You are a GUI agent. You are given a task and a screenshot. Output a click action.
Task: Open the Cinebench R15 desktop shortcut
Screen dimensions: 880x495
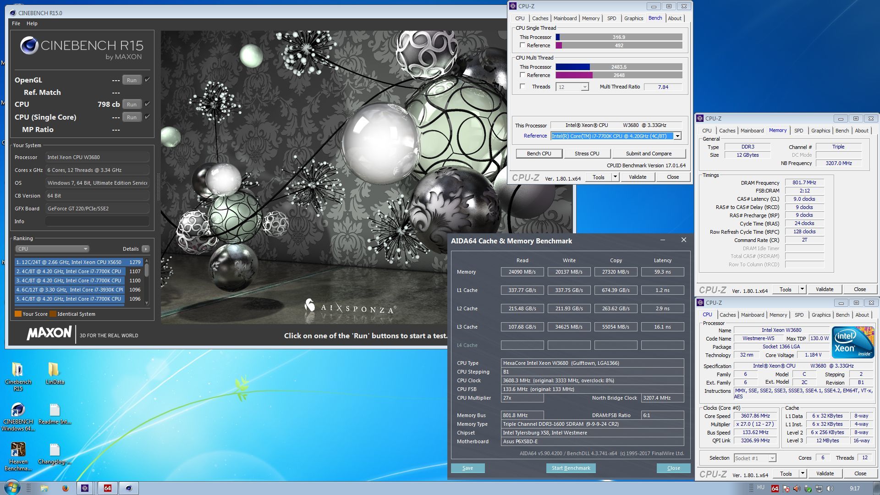18,376
